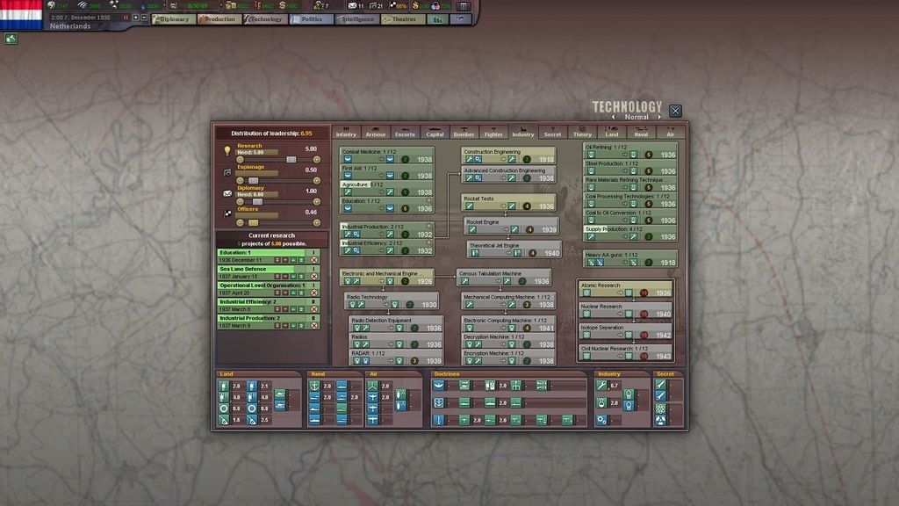This screenshot has height=506, width=899.
Task: Switch to the Air doctrine tab
Action: coord(670,133)
